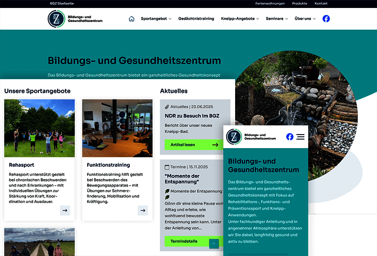Open the hamburger menu in mobile preview
Screen dimensions: 377x256
point(301,136)
